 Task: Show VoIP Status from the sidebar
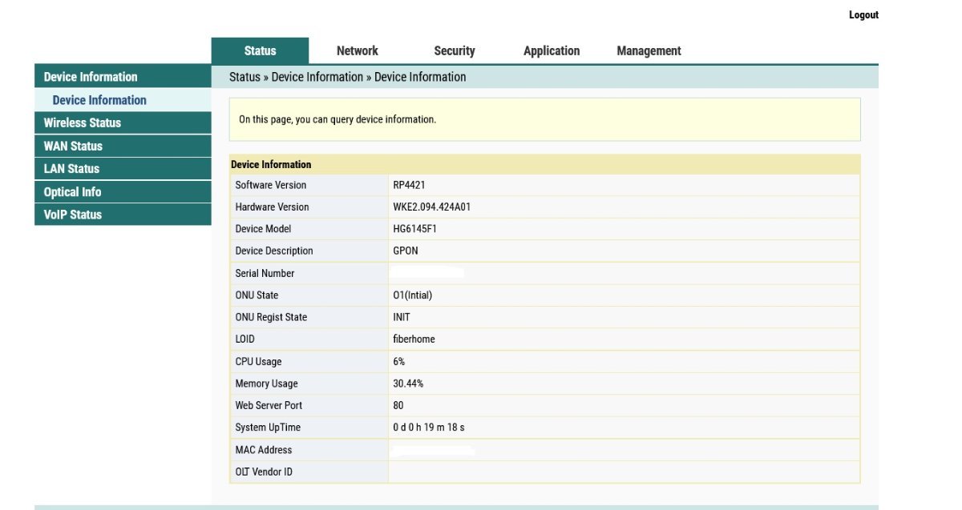(73, 215)
